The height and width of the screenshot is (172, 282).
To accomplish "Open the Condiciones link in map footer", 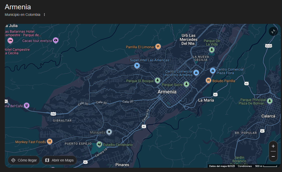I will pyautogui.click(x=245, y=166).
